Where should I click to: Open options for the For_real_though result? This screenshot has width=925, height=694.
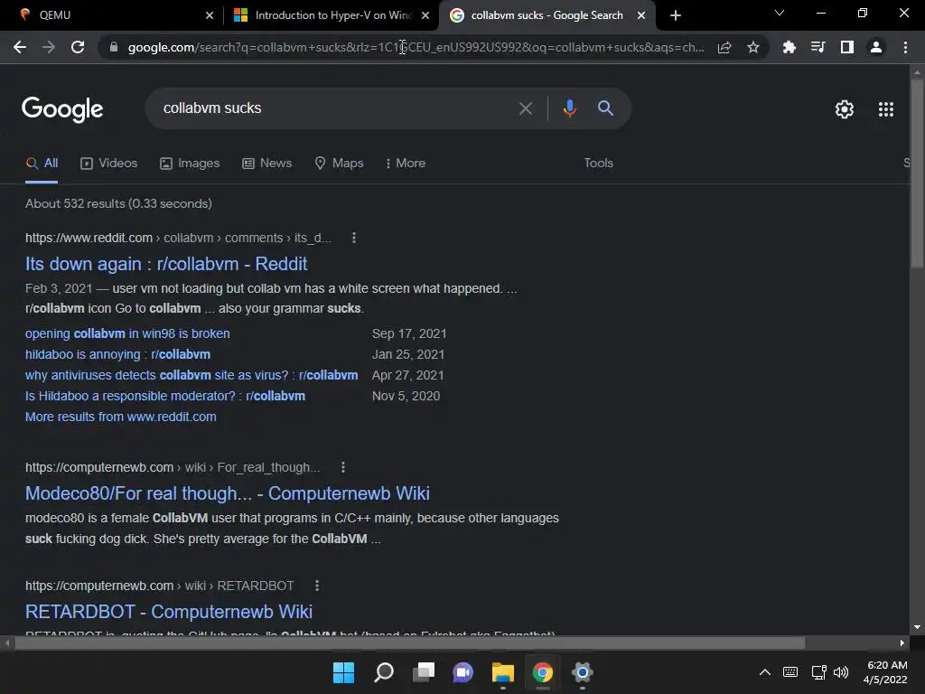[x=342, y=467]
